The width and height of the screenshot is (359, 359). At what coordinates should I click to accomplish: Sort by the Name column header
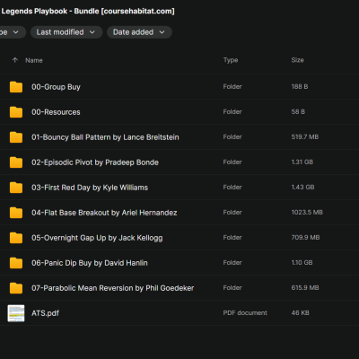(34, 60)
